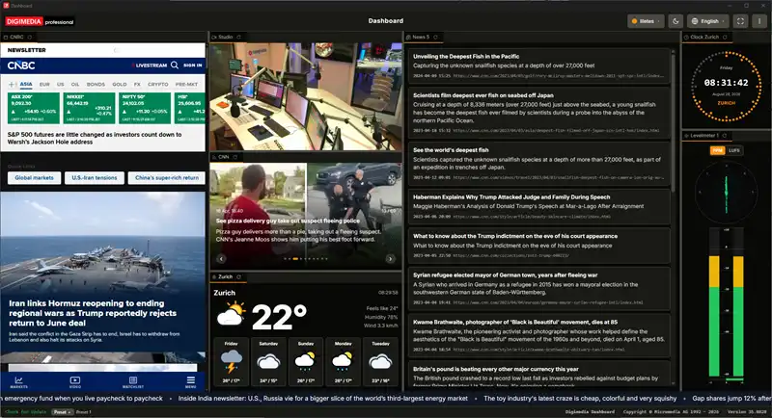Select the EUR markets tab
Screen dimensions: 772x418
44,85
